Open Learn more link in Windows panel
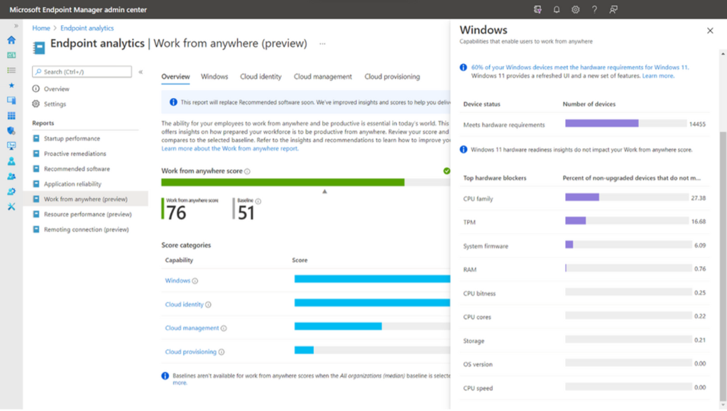The height and width of the screenshot is (411, 727). [658, 76]
